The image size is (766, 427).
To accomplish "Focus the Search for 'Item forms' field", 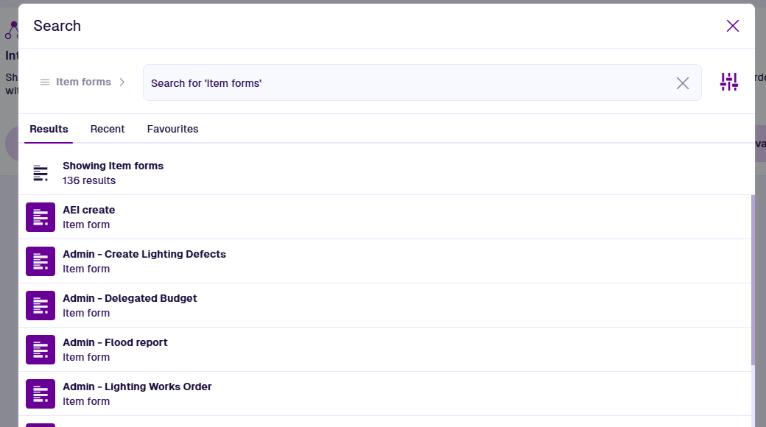I will (405, 83).
